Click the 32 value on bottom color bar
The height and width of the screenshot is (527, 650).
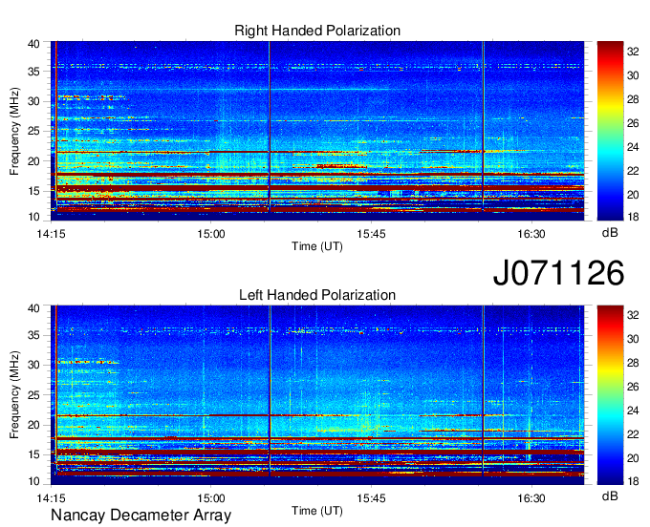[633, 315]
